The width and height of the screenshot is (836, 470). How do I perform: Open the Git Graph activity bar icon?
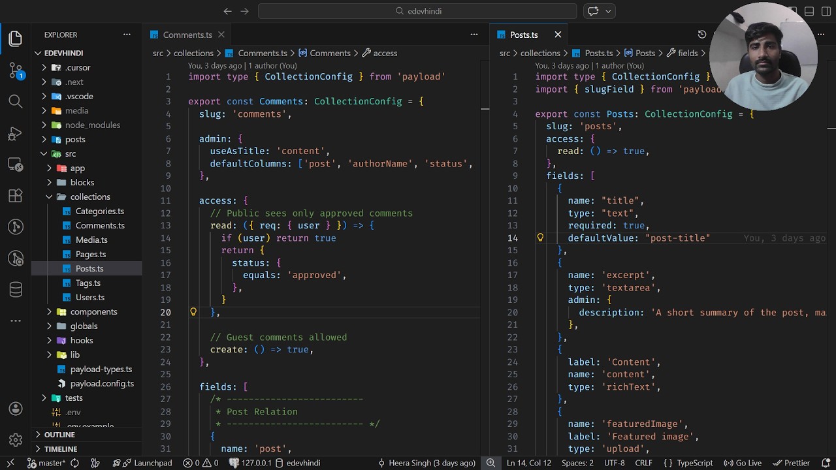tap(16, 227)
